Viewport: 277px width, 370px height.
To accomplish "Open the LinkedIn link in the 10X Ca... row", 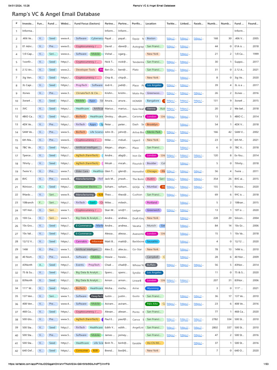I will 185,218.
